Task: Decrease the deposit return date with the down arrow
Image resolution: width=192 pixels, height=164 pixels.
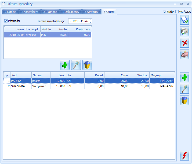Action: tap(90, 22)
